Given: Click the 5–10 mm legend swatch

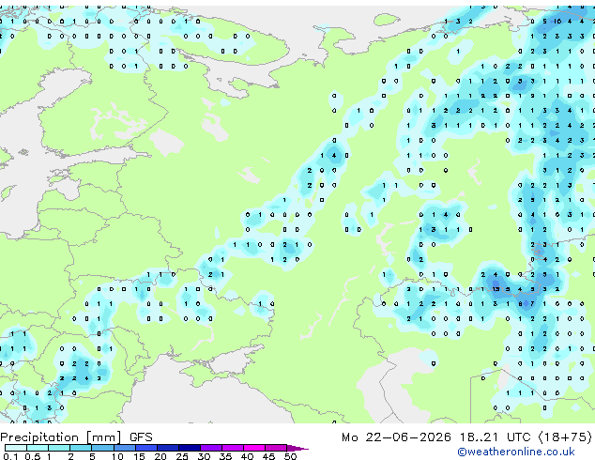Looking at the screenshot, I should point(102,448).
